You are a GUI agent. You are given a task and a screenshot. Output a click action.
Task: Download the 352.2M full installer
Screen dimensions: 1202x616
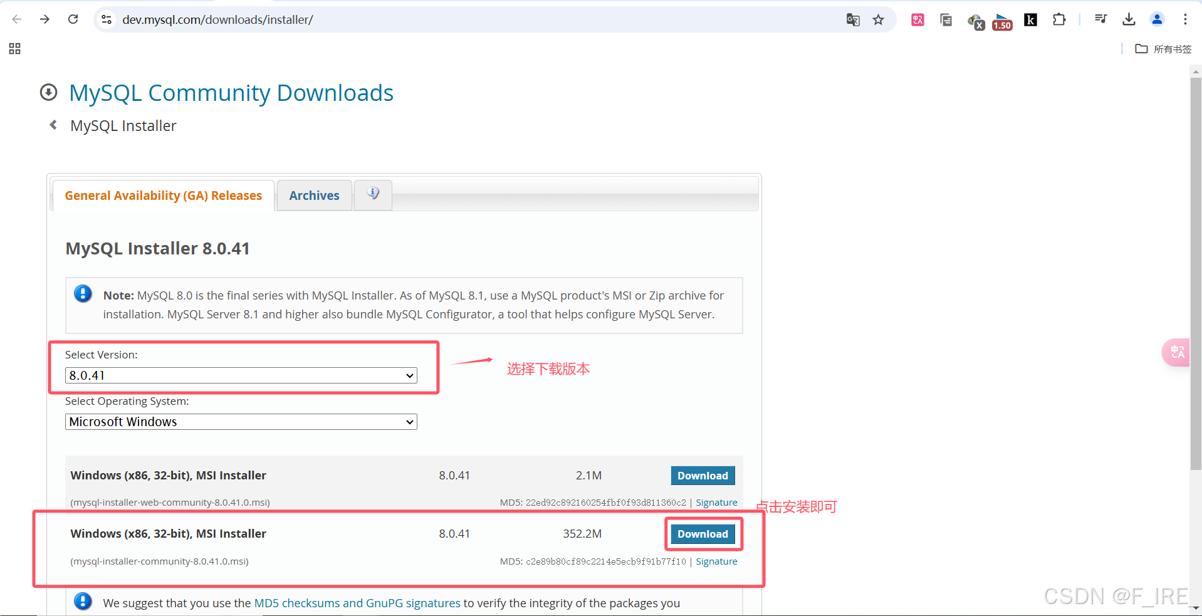[x=703, y=534]
